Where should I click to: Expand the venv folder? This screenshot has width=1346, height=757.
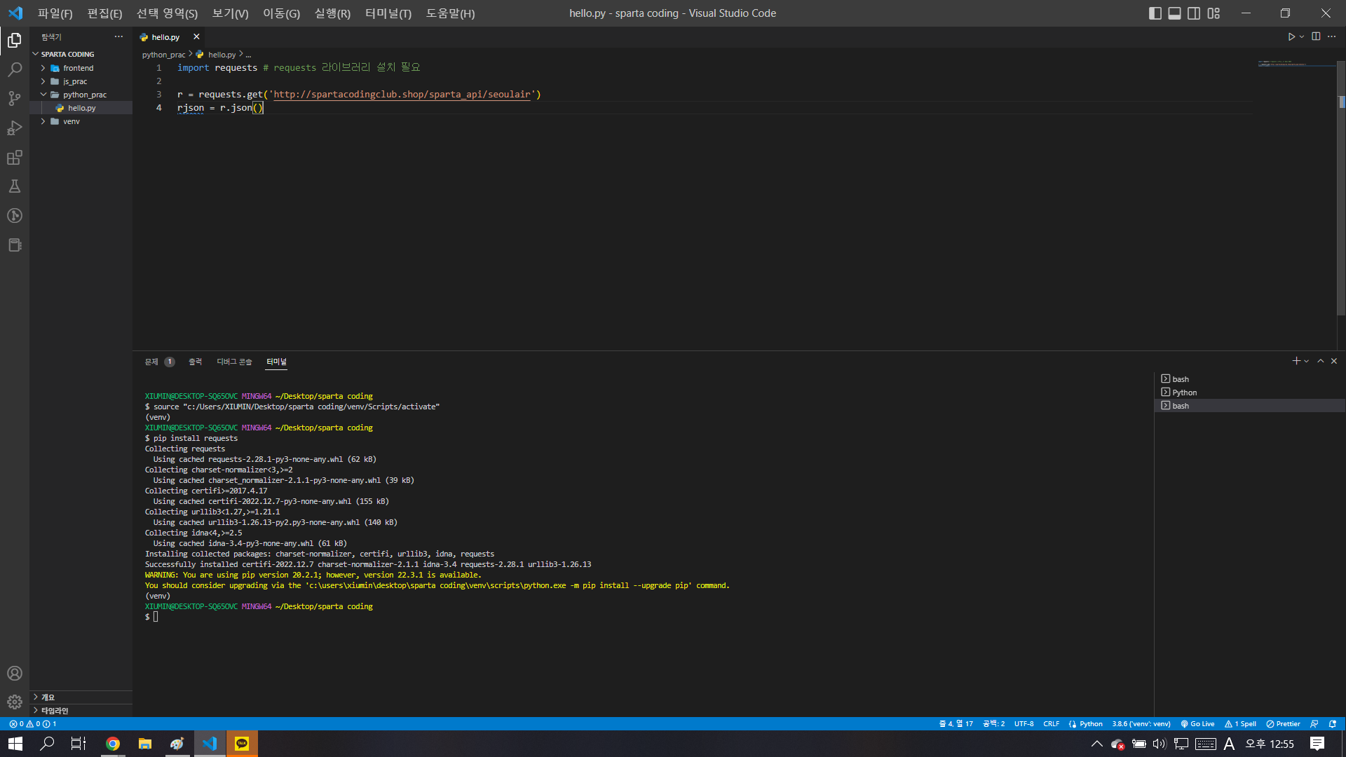[81, 121]
